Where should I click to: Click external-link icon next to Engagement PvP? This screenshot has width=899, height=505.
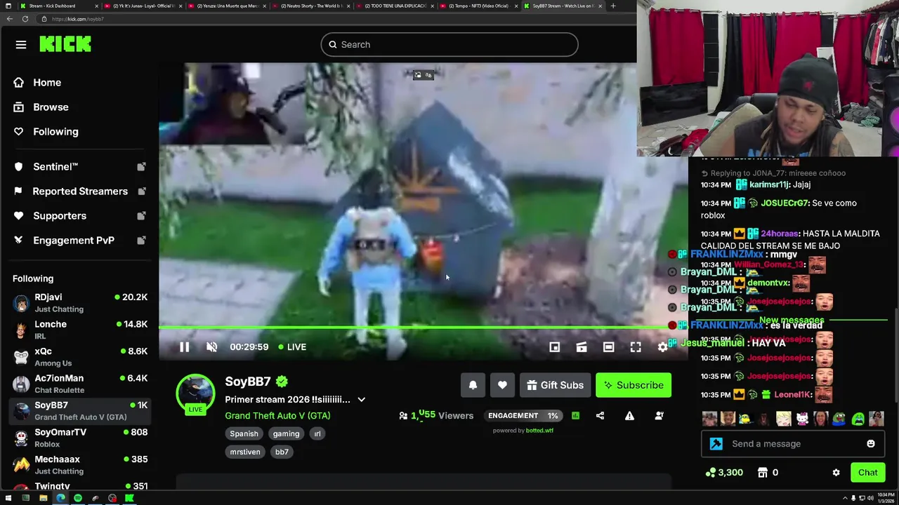coord(141,241)
